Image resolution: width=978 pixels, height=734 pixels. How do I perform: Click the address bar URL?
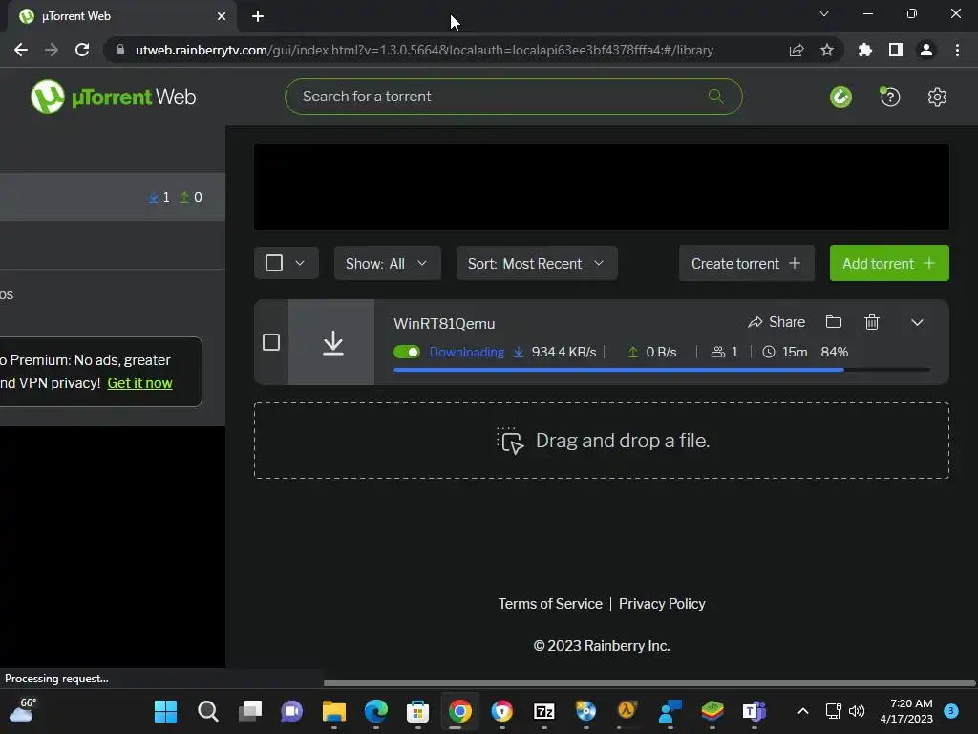coord(424,50)
